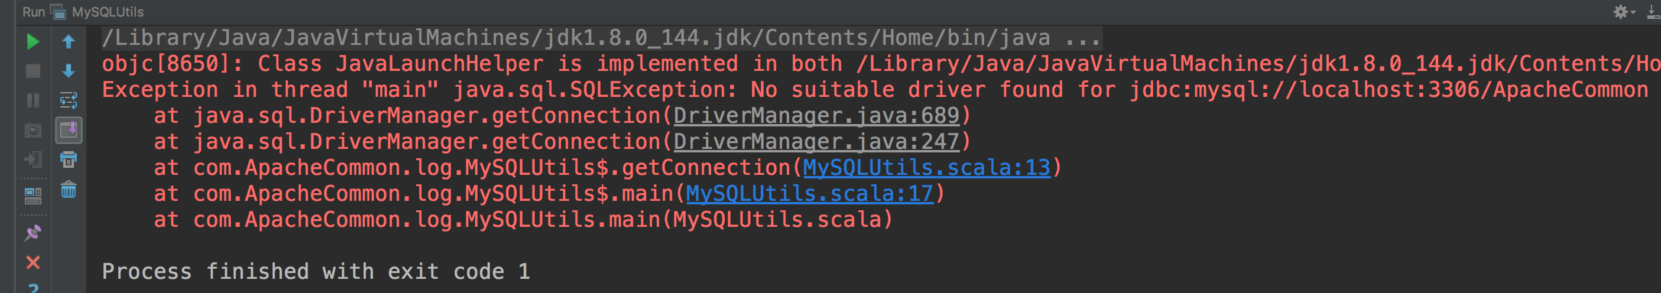Open the MySQLUtils.scala:17 link
This screenshot has height=293, width=1661.
click(x=809, y=194)
